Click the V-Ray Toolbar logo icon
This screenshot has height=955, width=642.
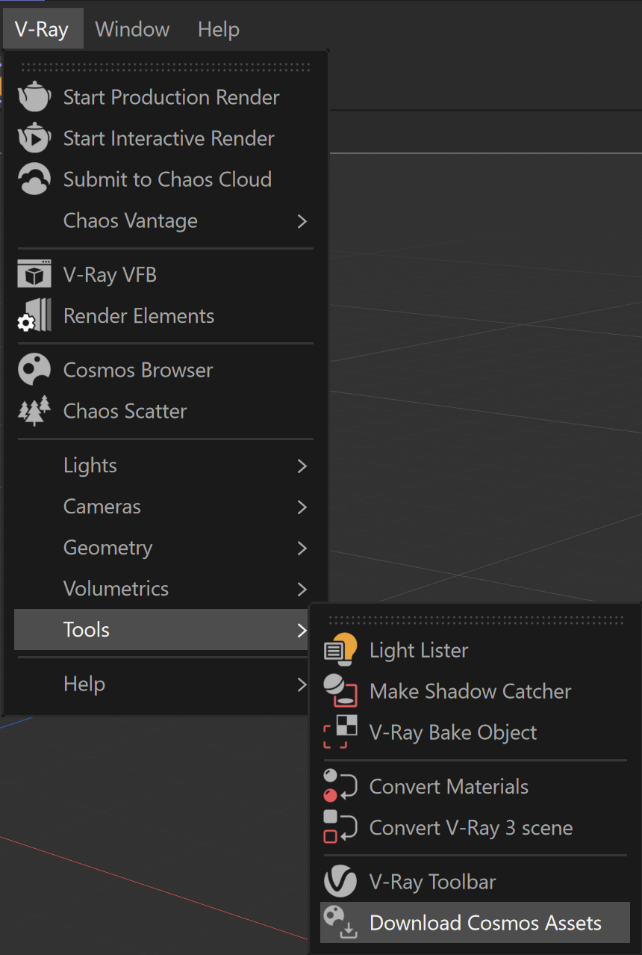pos(340,882)
